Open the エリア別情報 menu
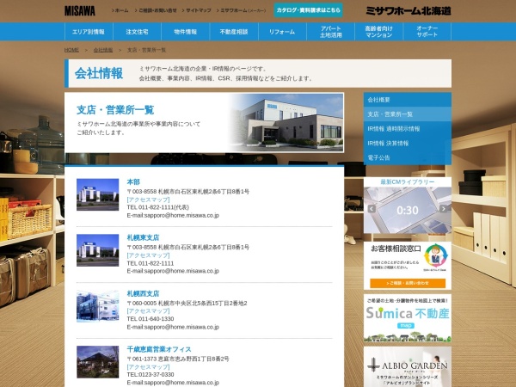This screenshot has height=387, width=516. pyautogui.click(x=89, y=32)
